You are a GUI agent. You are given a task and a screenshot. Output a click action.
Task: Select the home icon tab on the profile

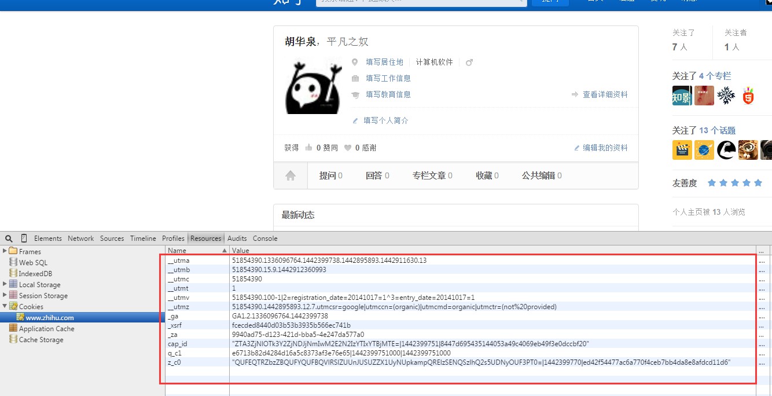[x=290, y=175]
